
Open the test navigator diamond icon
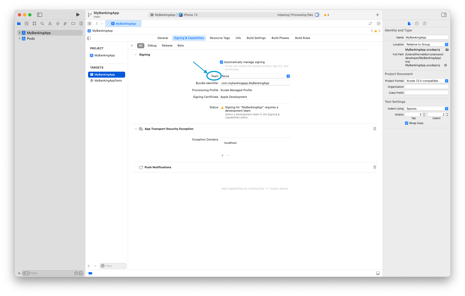[x=58, y=24]
